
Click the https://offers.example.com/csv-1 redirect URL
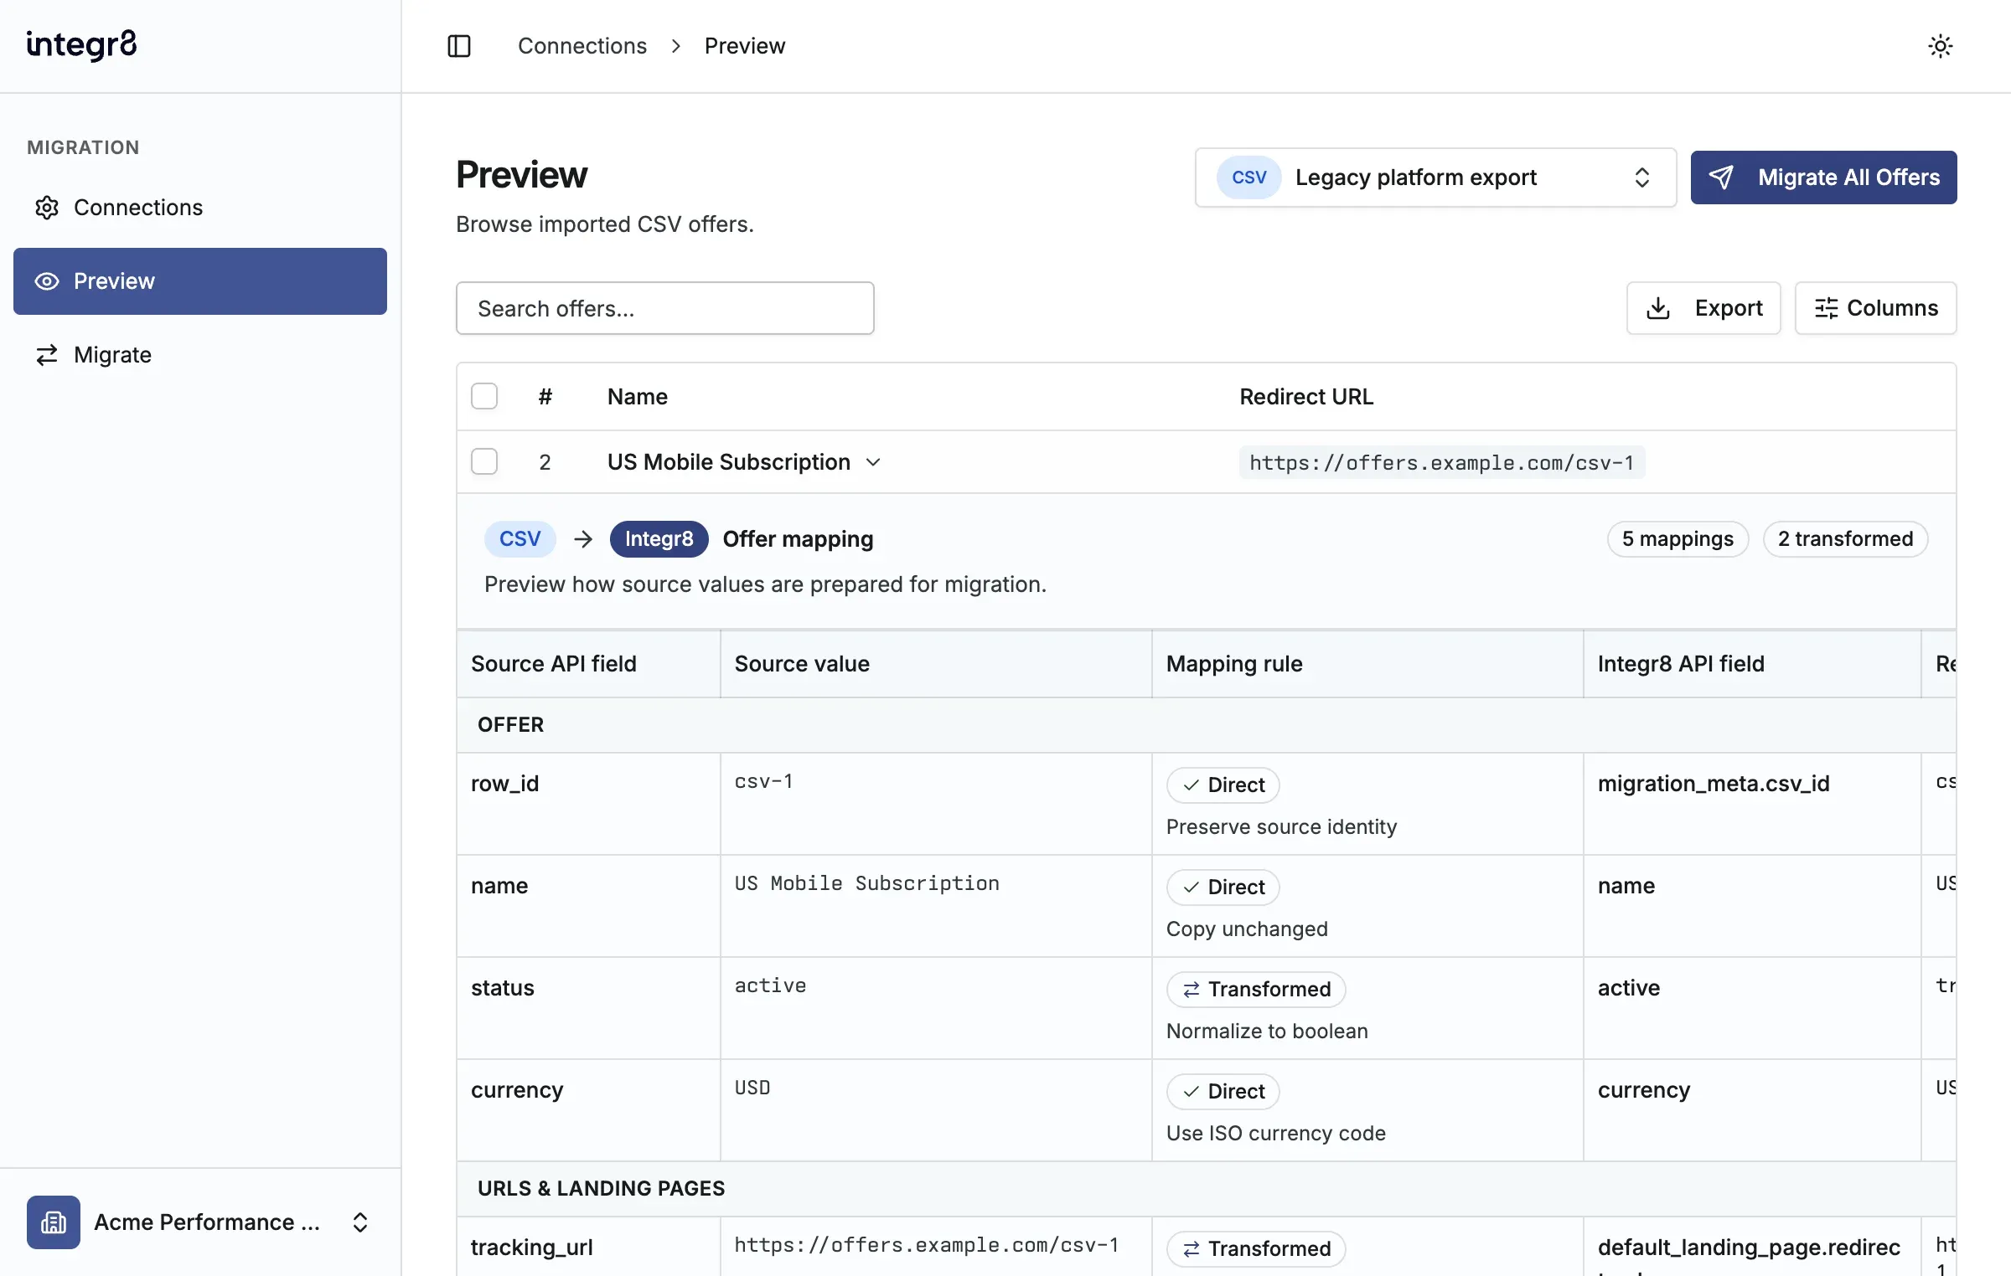tap(1442, 462)
